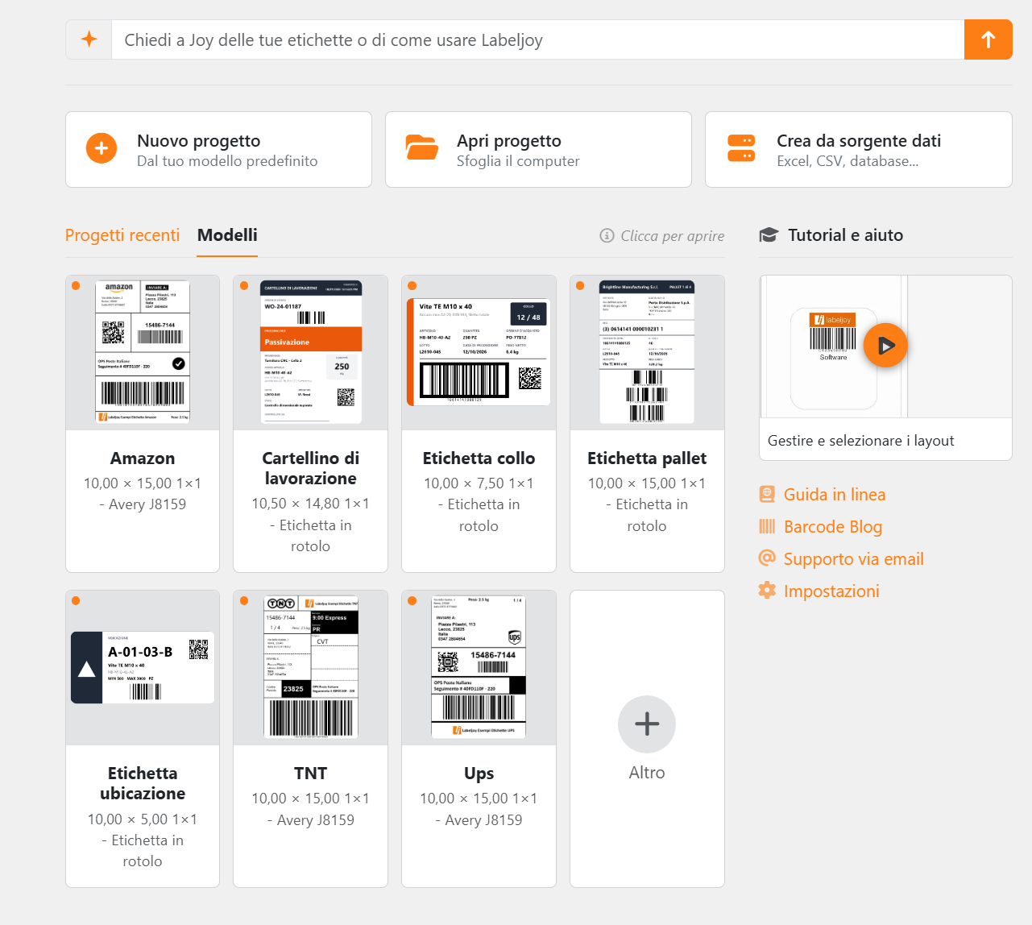Open Supporto via email link
This screenshot has height=925, width=1032.
[x=854, y=558]
